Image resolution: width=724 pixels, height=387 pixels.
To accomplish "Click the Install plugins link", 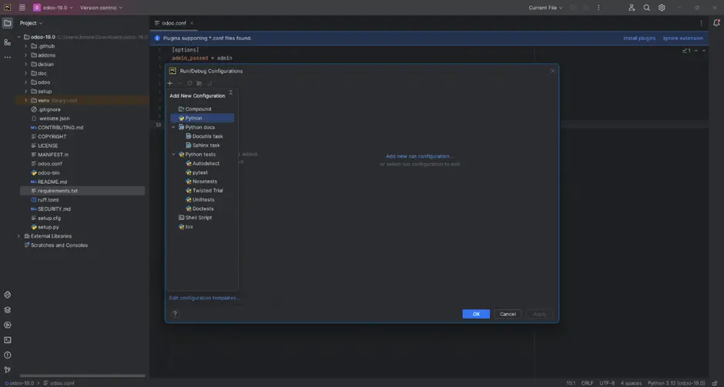I will point(639,38).
